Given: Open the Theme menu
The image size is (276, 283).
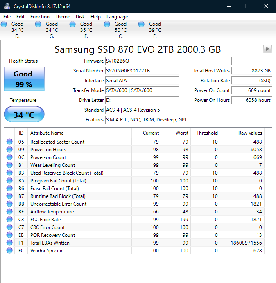Looking at the screenshot, I should click(x=63, y=17).
